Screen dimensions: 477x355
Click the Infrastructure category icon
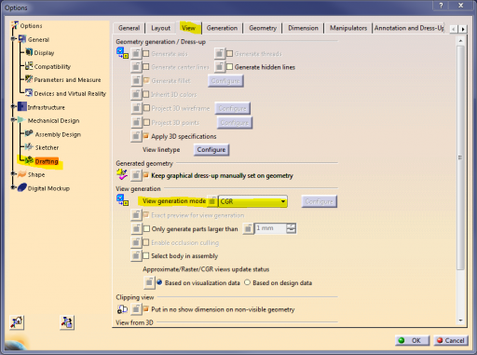coord(22,106)
